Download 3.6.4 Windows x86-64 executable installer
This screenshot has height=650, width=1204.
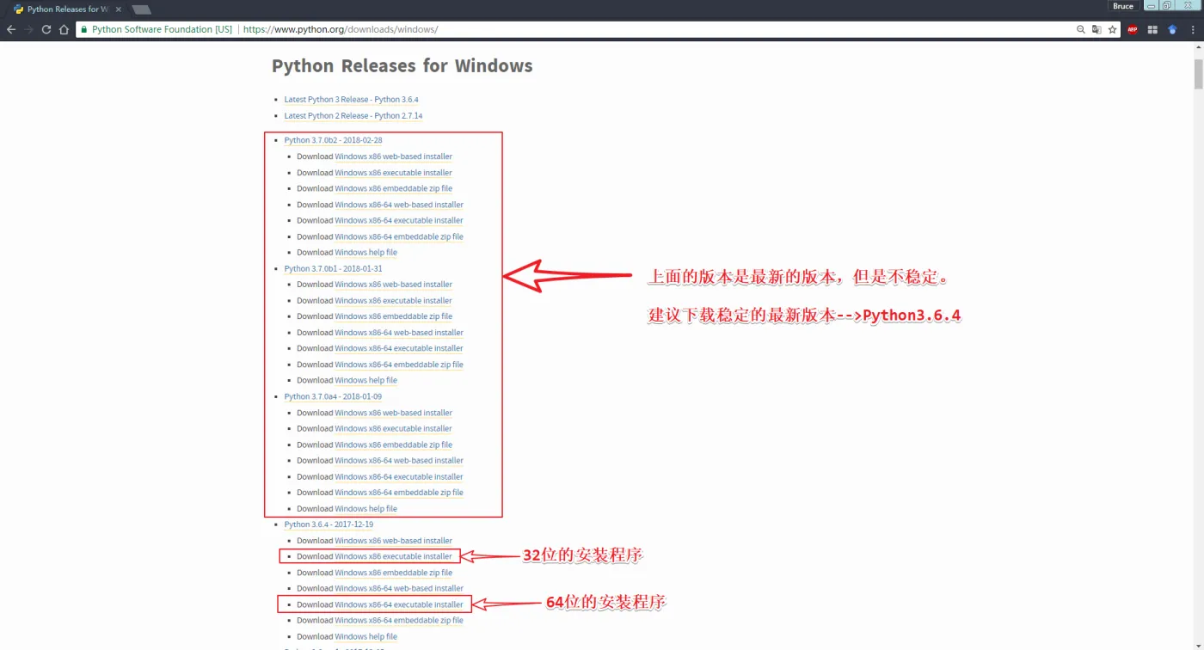tap(399, 604)
